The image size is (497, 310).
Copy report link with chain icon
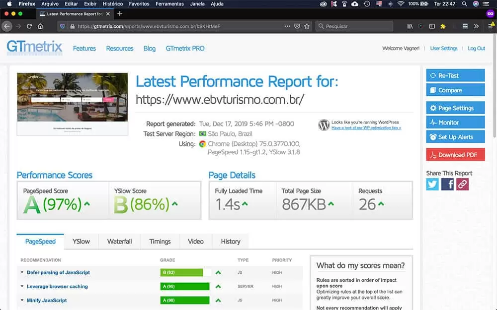click(x=462, y=184)
